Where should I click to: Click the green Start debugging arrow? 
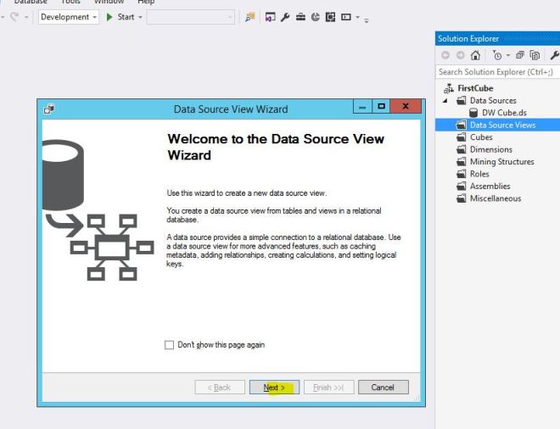(109, 17)
